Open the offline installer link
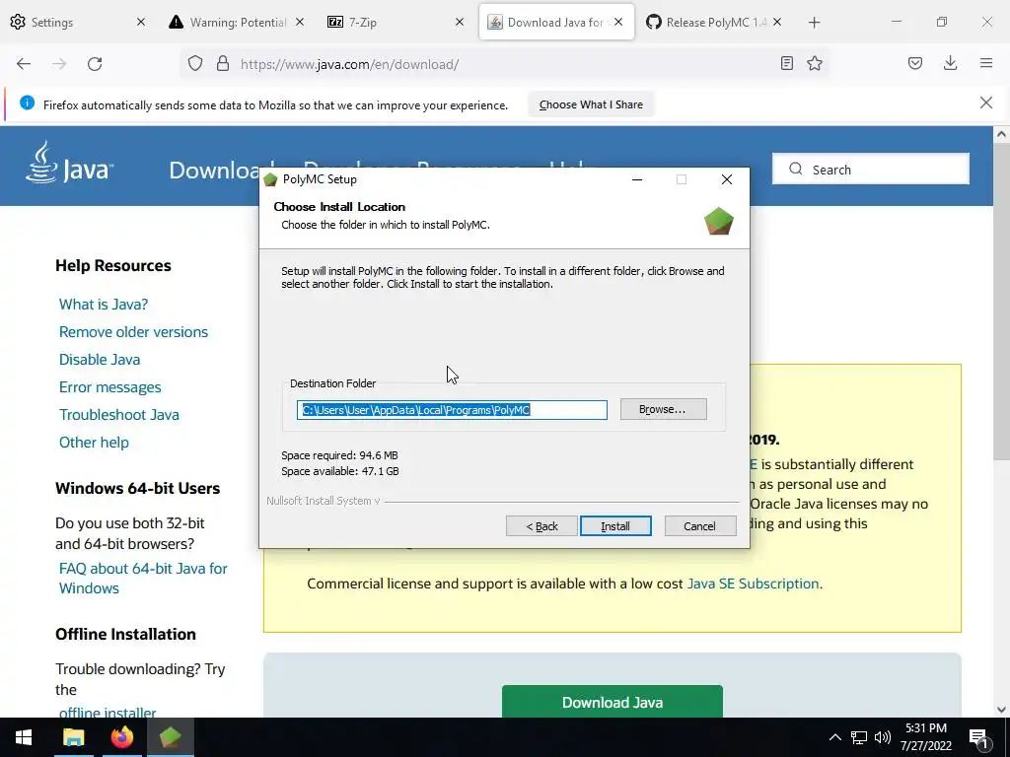 coord(107,712)
